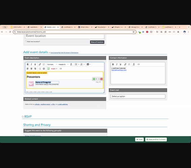Screen dimensions: 191x168
Task: Click red remove button on presenter row
Action: click(x=101, y=79)
